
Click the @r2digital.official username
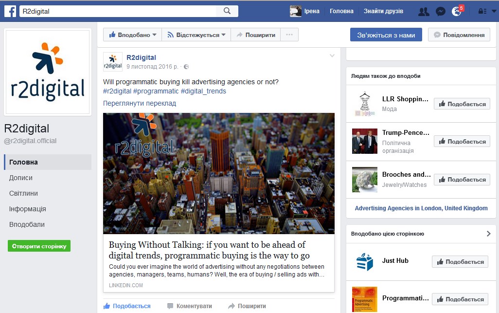click(30, 141)
